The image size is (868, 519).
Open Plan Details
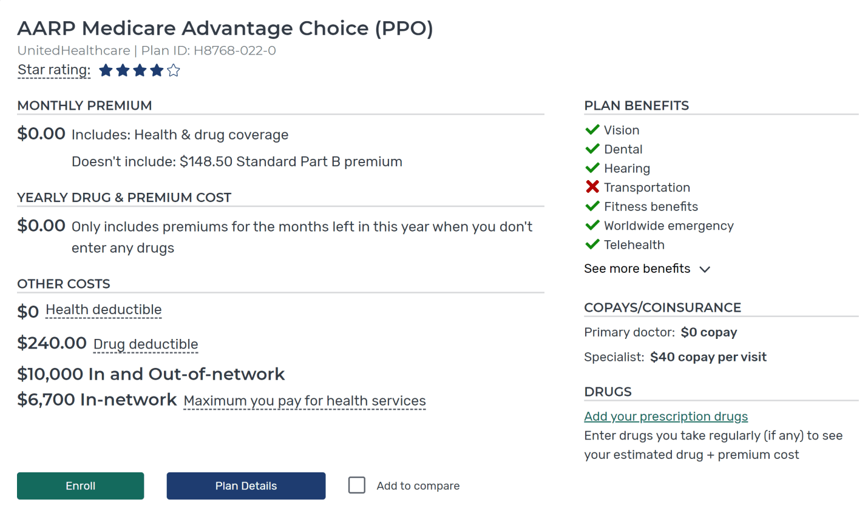click(x=246, y=485)
